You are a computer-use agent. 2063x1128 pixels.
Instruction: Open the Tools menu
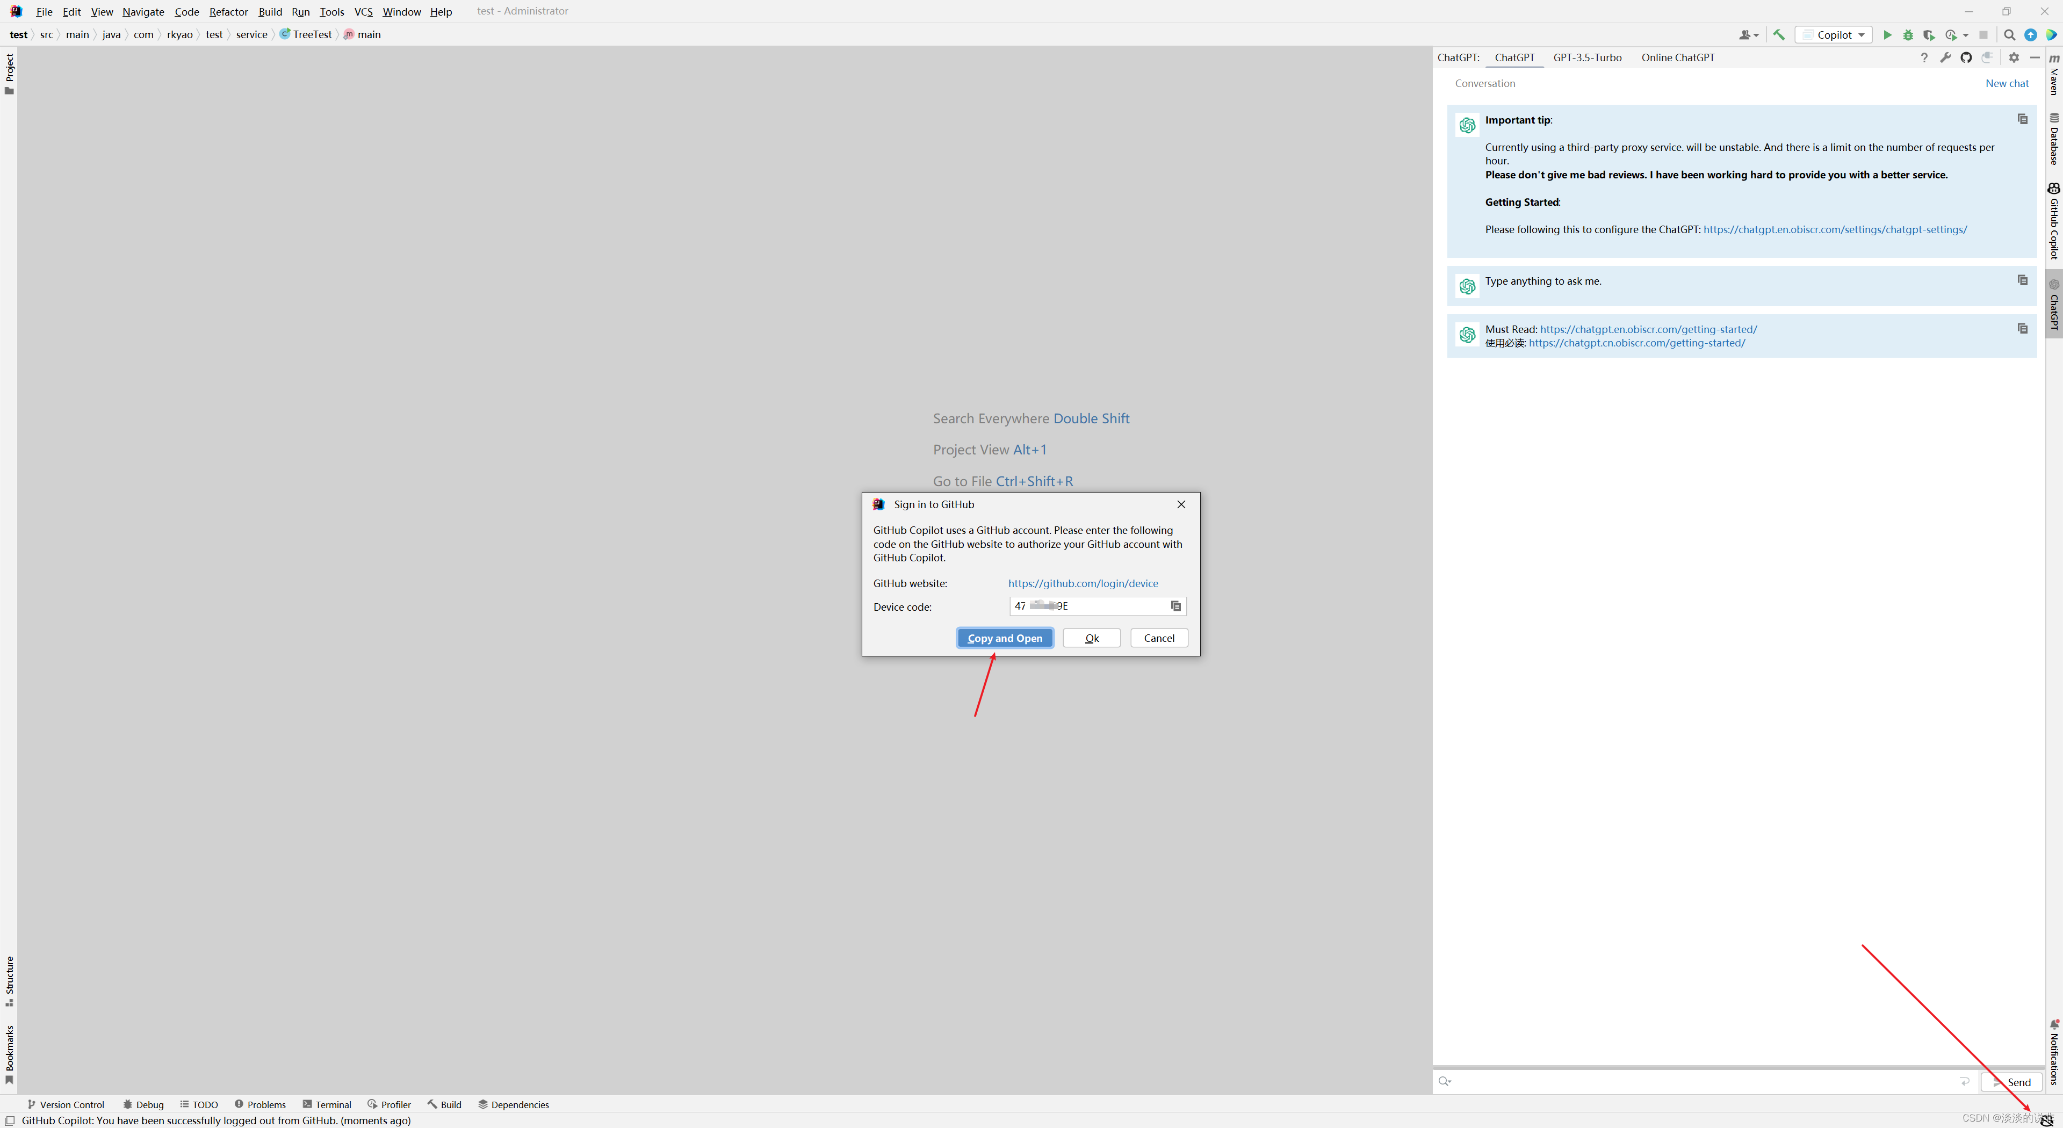click(x=331, y=11)
